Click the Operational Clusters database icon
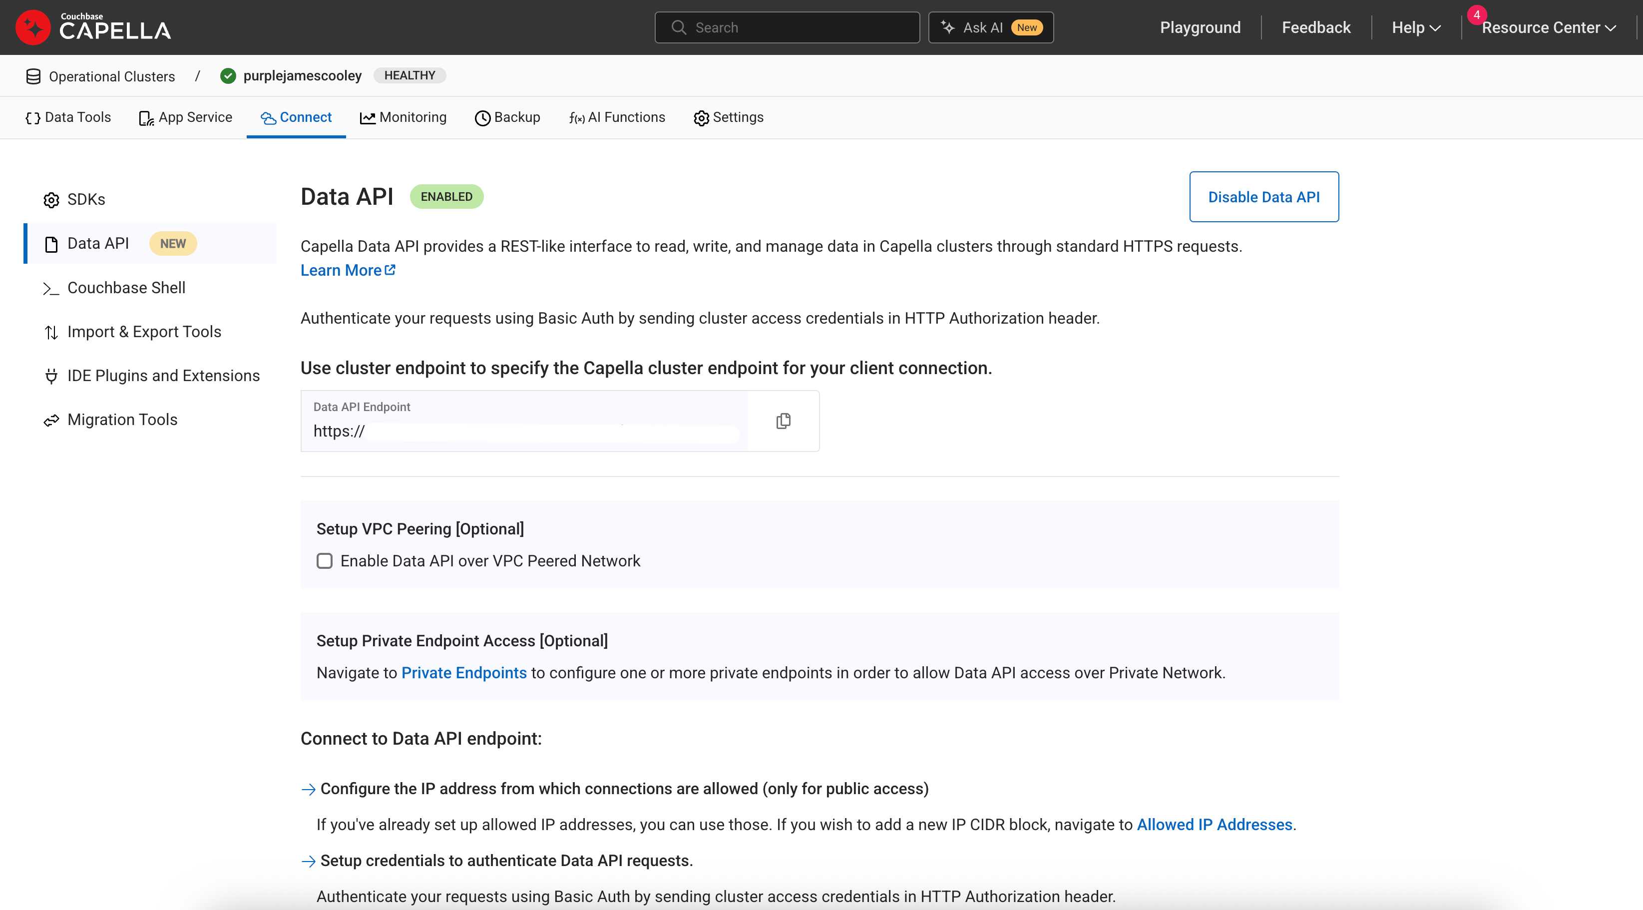Viewport: 1643px width, 910px height. [x=33, y=76]
